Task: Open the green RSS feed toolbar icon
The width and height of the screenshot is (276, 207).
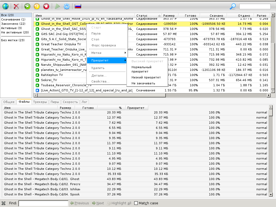Action: click(57, 6)
